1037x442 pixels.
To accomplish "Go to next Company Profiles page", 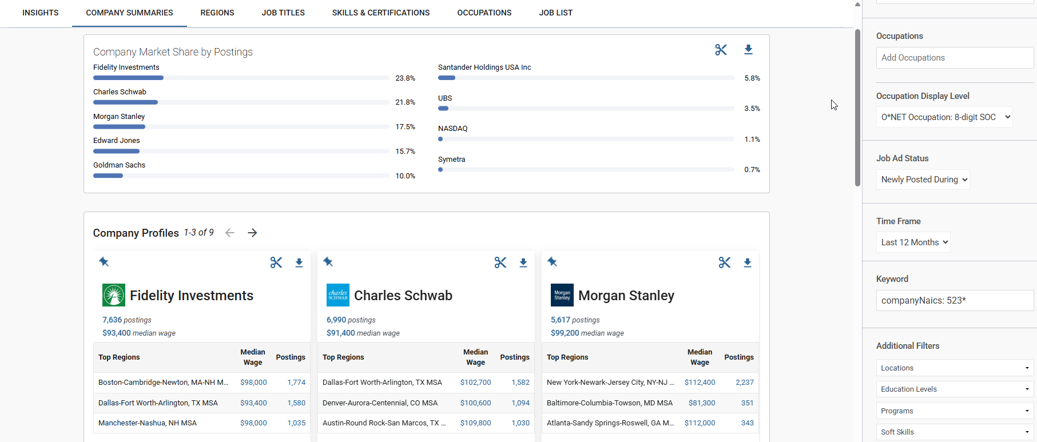I will click(252, 233).
